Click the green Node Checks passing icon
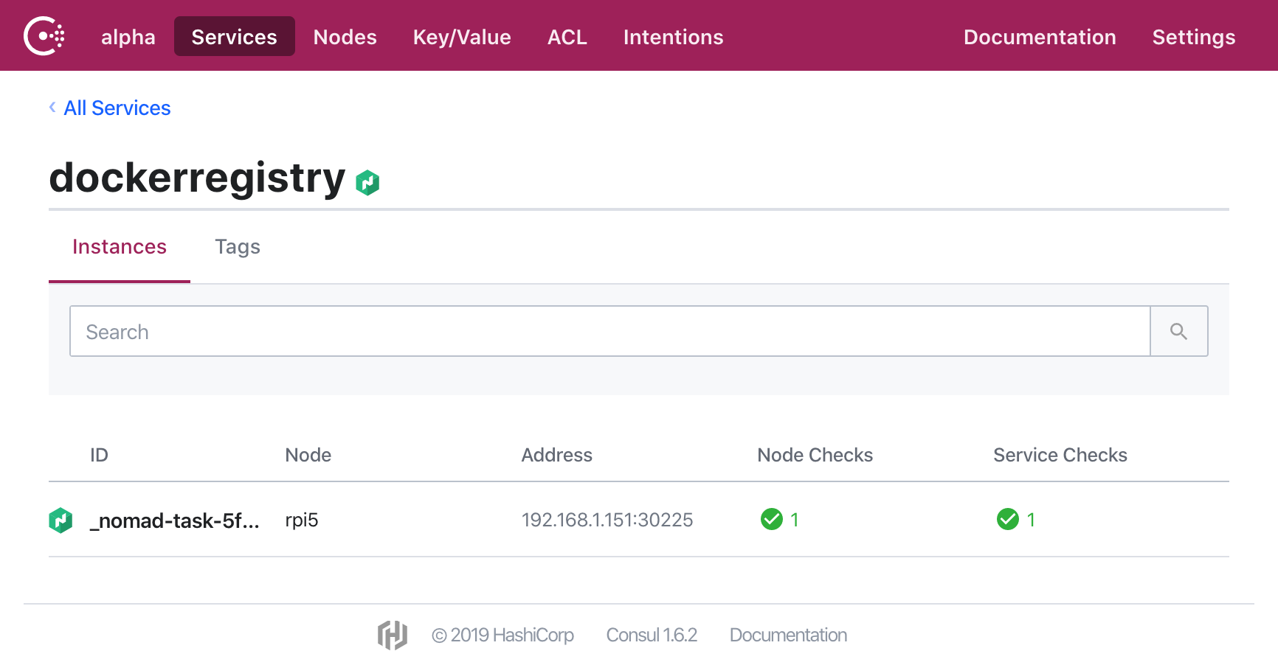 772,519
